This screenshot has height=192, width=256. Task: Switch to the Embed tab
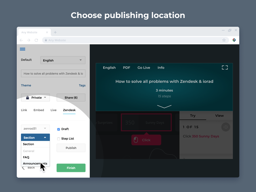(39, 110)
